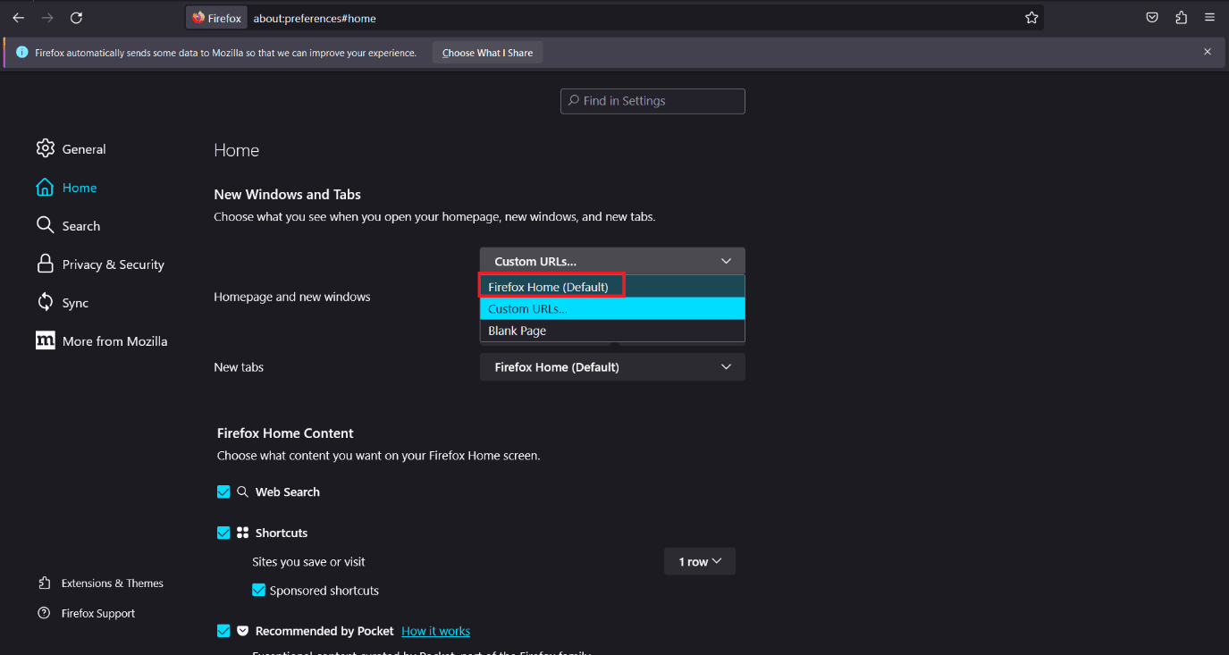Collapse the Custom URLs homepage dropdown
Viewport: 1229px width, 655px height.
612,261
